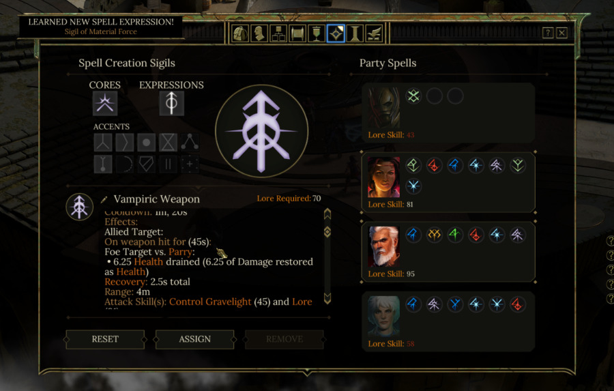Select the expression sigil under EXPRESSIONS

[171, 104]
